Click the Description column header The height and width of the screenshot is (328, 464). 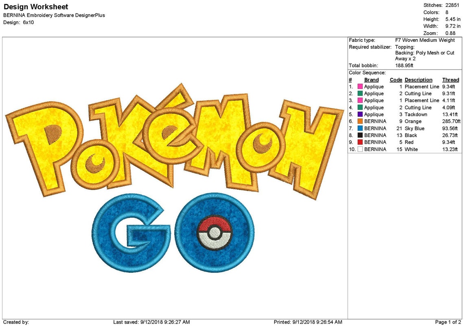(x=418, y=79)
